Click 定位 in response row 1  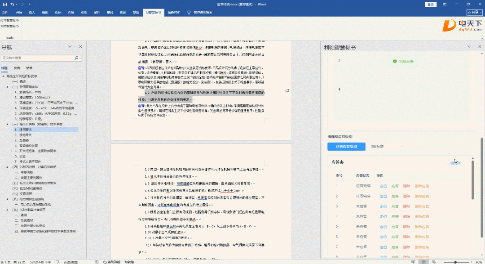click(x=383, y=186)
